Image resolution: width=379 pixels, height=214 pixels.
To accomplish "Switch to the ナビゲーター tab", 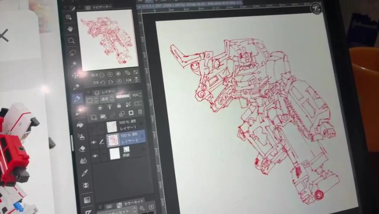I will click(99, 7).
